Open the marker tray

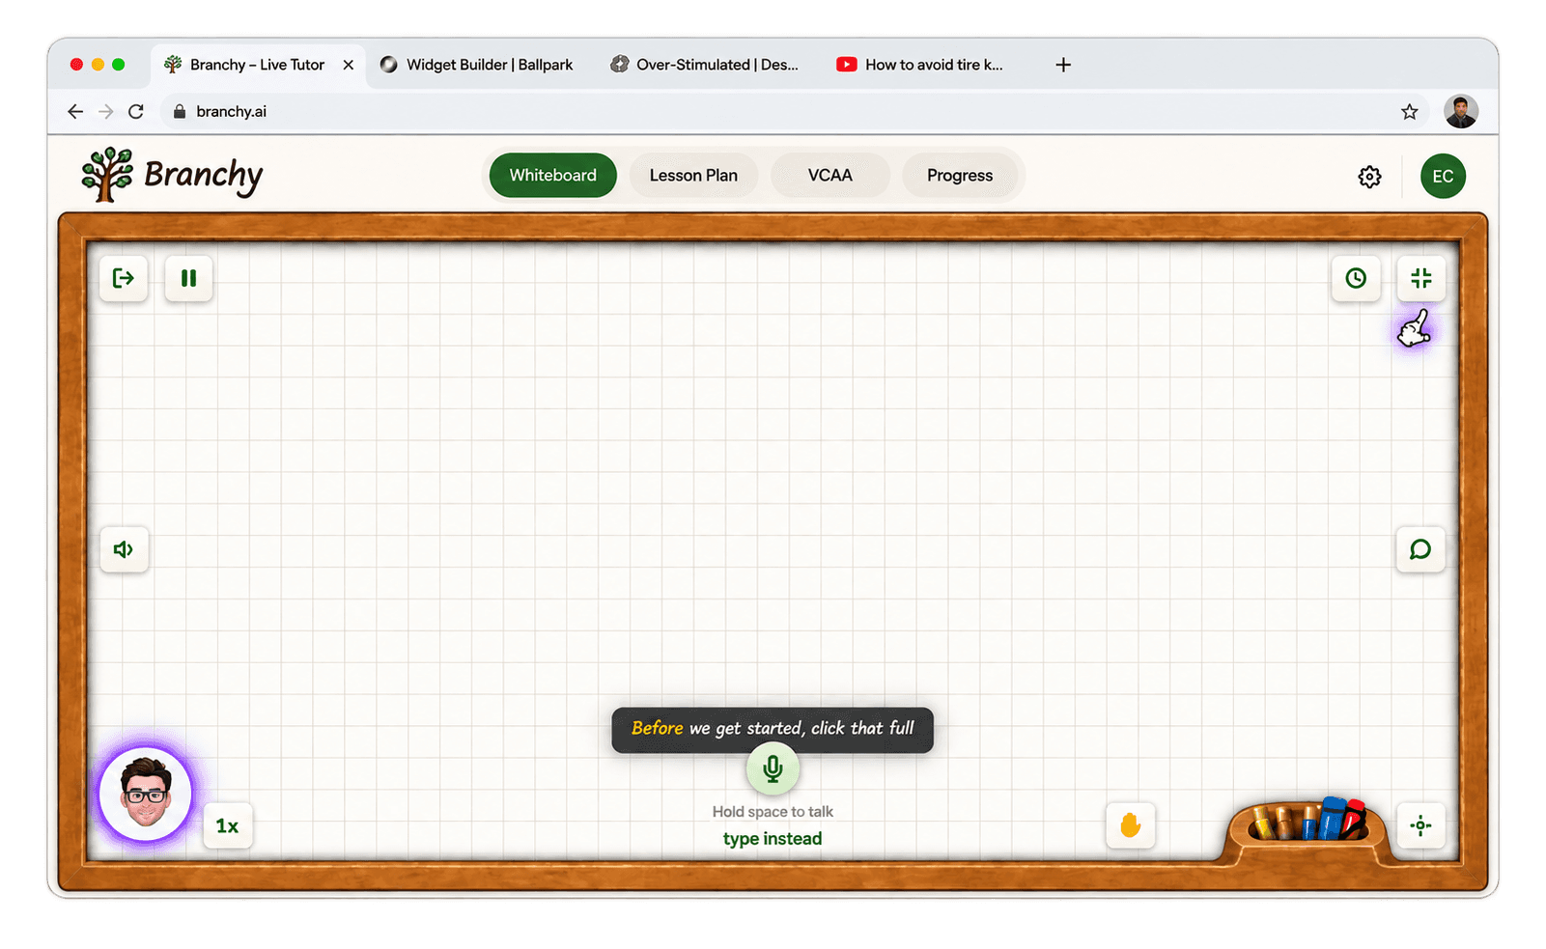coord(1308,823)
